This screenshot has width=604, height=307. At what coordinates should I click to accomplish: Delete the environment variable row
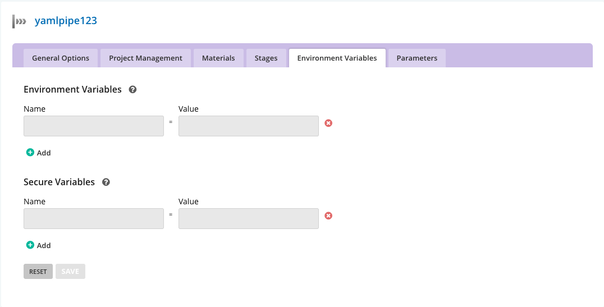pos(328,123)
